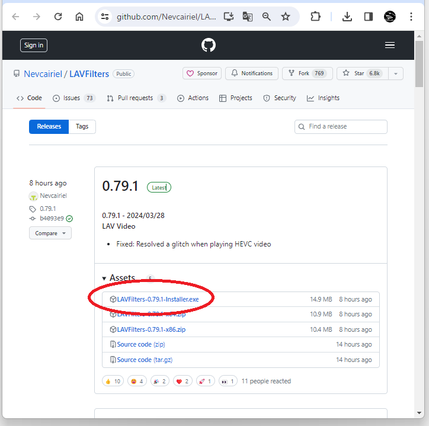Sign in to GitHub
429x426 pixels.
pyautogui.click(x=34, y=46)
